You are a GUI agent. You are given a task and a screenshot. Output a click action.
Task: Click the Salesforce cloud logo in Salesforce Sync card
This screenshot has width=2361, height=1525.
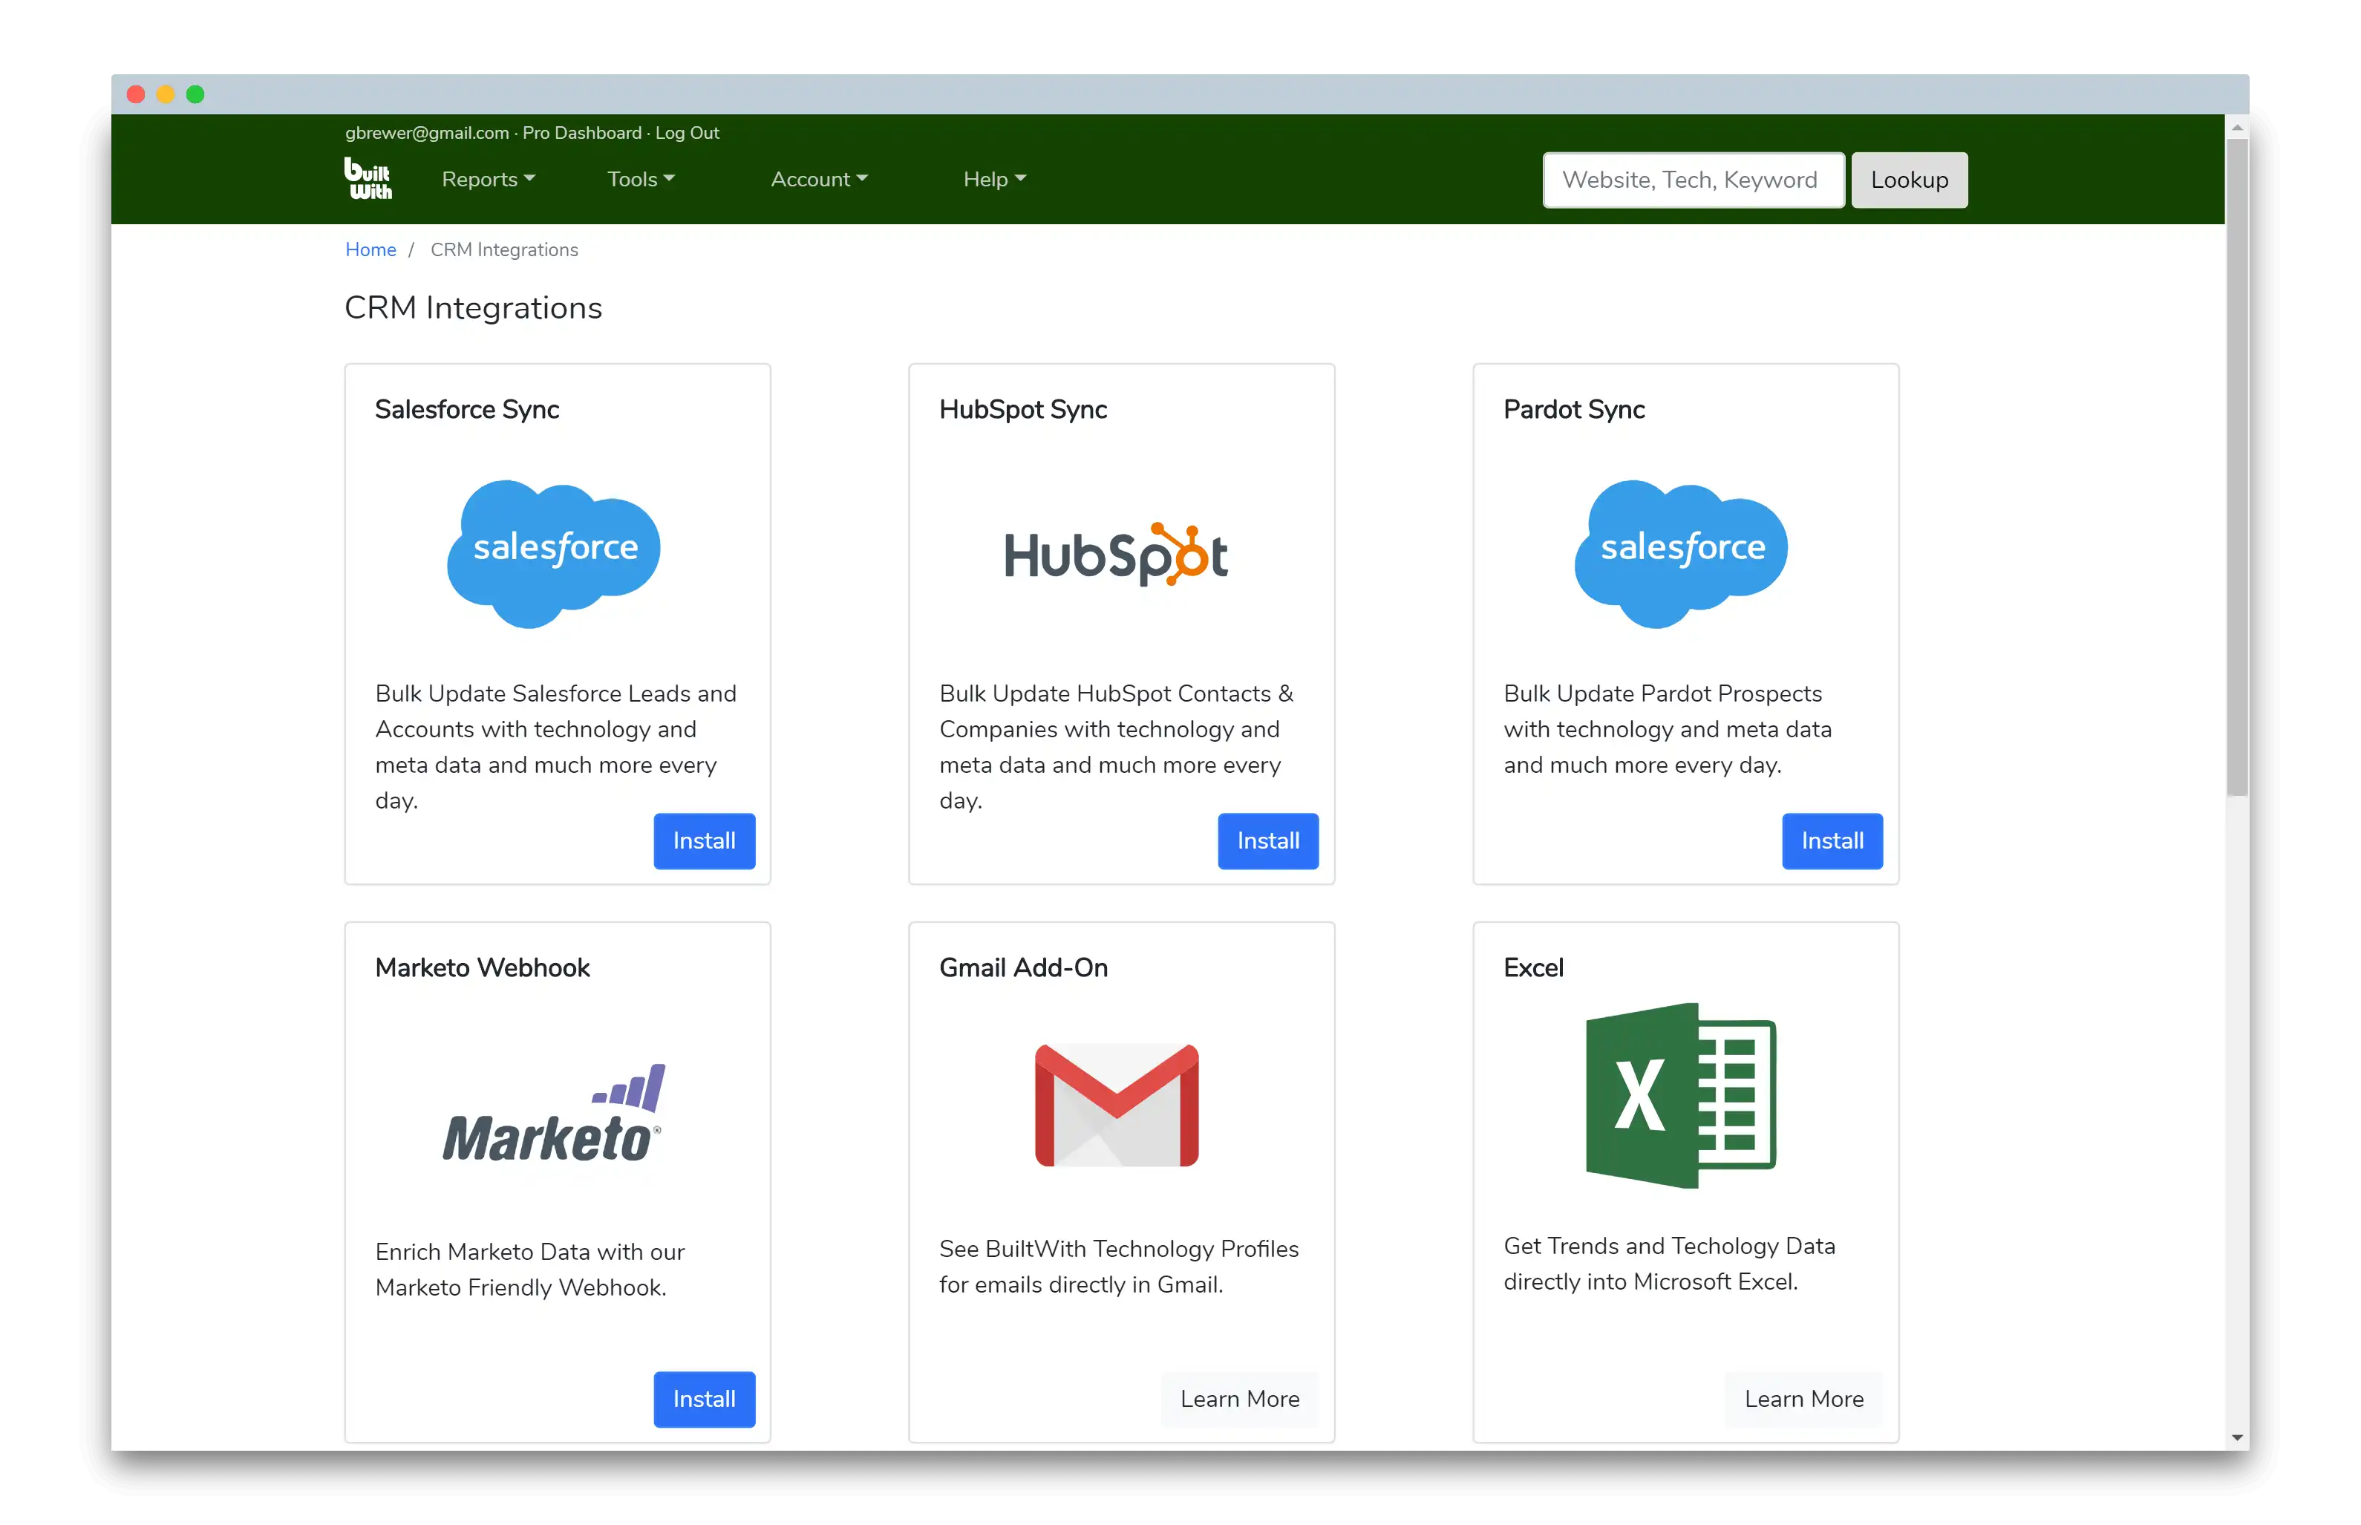tap(553, 554)
